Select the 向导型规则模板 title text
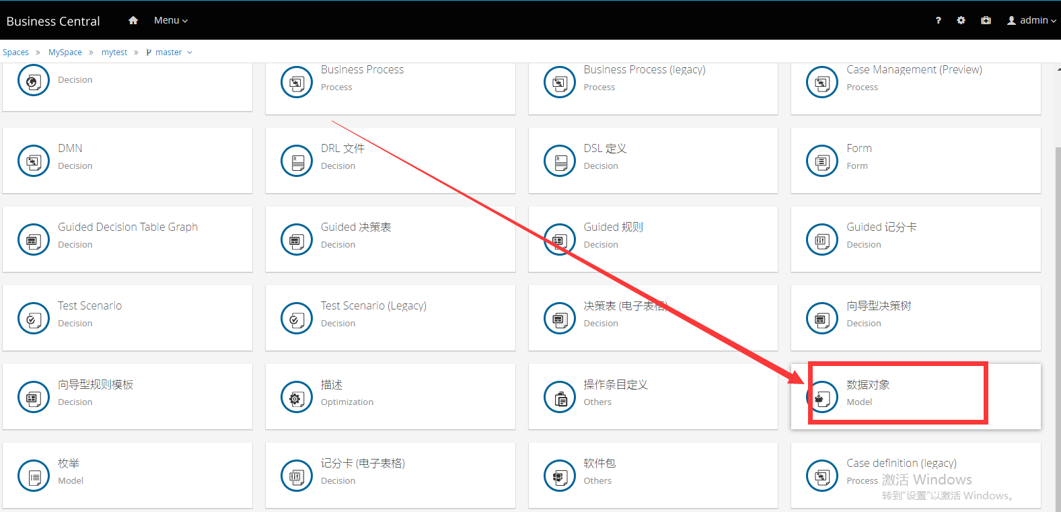 pos(96,385)
